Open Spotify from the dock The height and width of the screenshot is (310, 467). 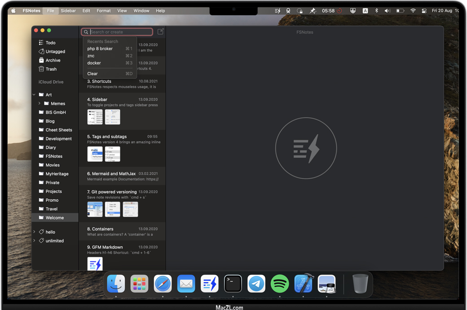(280, 283)
